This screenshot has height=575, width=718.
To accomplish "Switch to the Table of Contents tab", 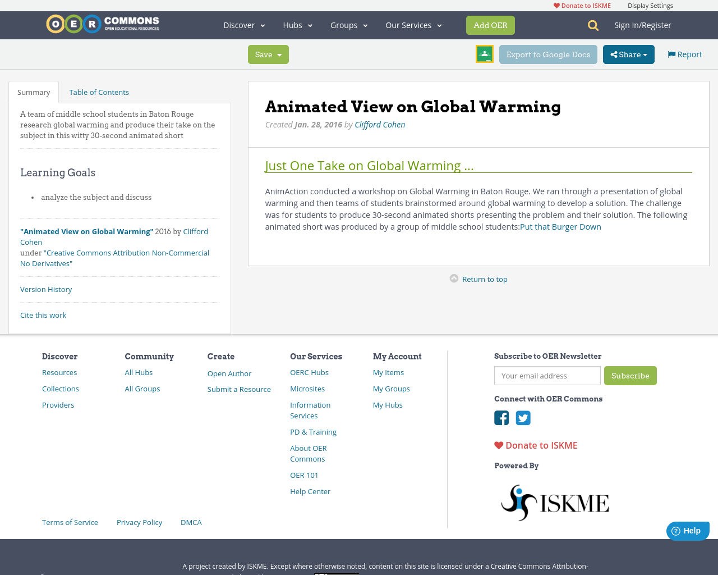I will click(98, 92).
